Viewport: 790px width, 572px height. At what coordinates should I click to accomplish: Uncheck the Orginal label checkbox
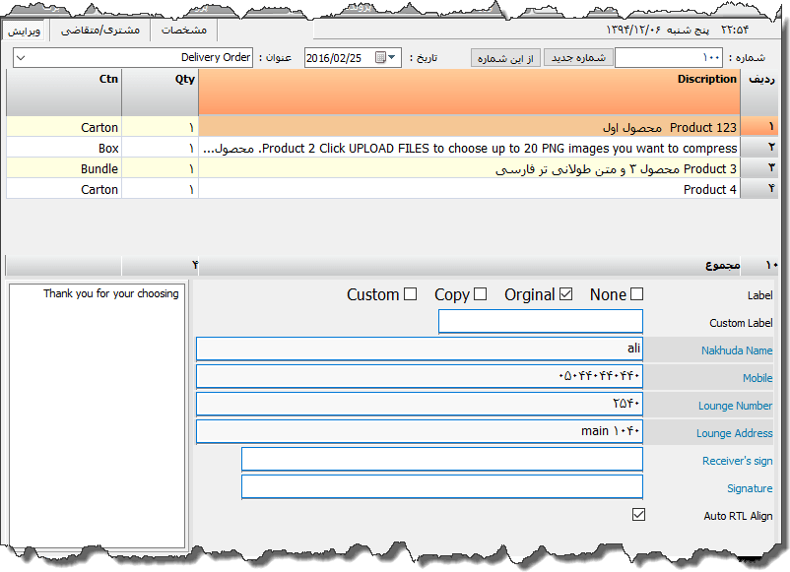[565, 294]
